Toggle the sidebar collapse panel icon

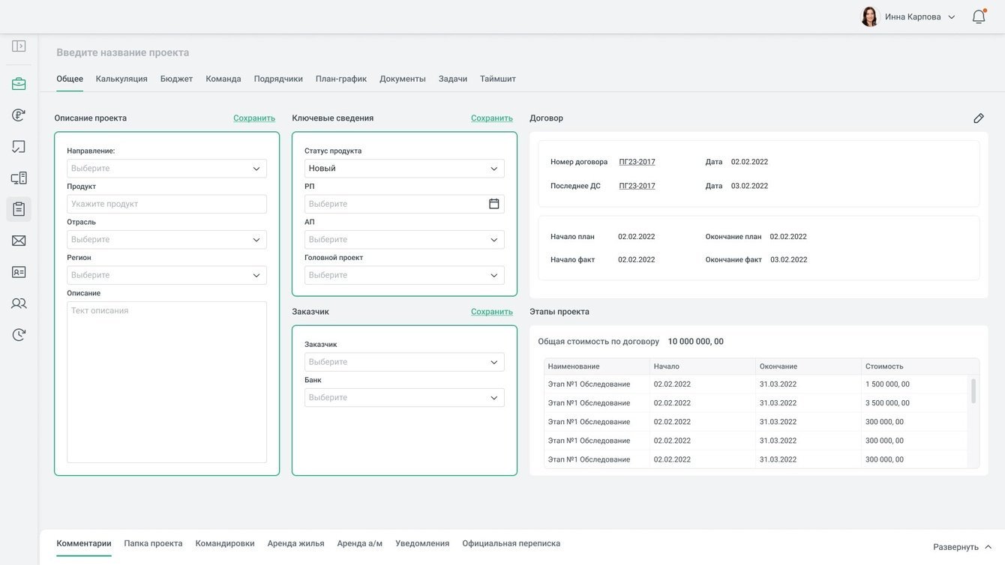tap(19, 46)
